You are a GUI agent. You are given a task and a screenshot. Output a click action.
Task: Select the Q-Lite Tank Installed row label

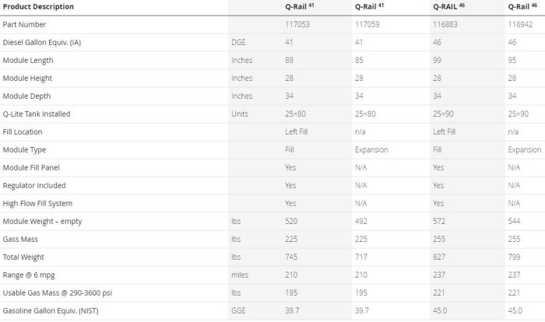(x=37, y=114)
